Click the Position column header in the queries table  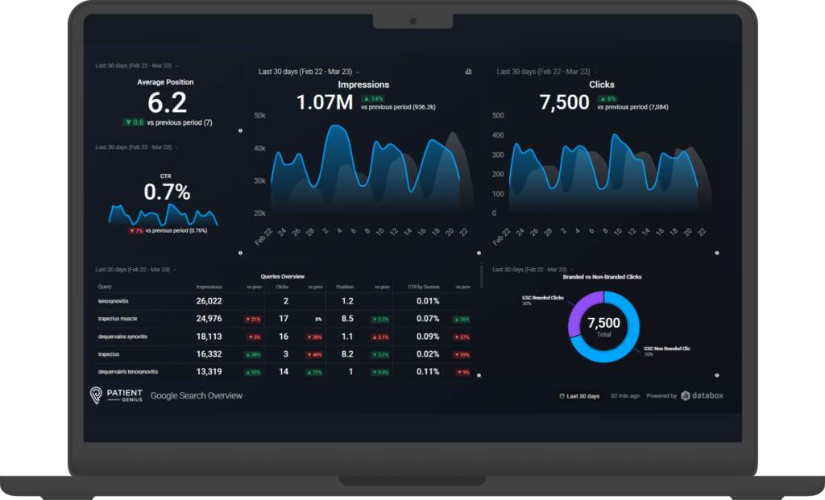click(344, 287)
